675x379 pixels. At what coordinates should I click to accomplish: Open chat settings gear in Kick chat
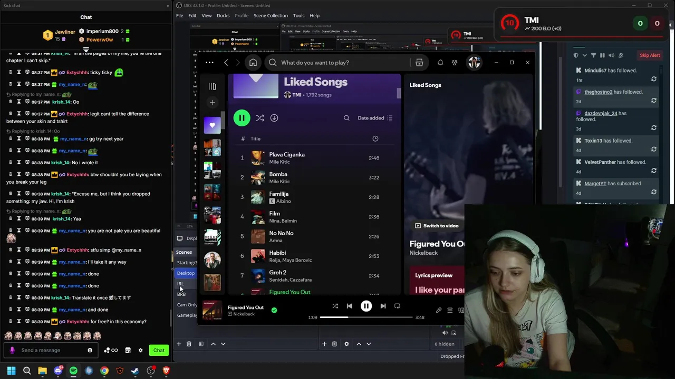click(140, 350)
